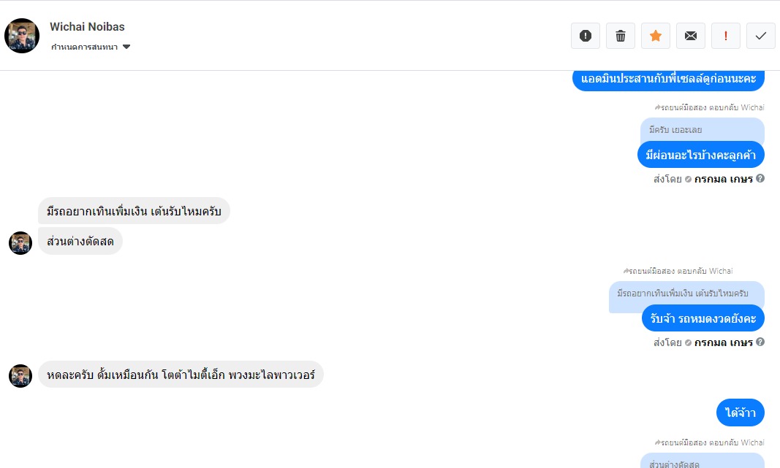This screenshot has width=780, height=468.
Task: Click Wichai Noibas name in header
Action: (87, 27)
